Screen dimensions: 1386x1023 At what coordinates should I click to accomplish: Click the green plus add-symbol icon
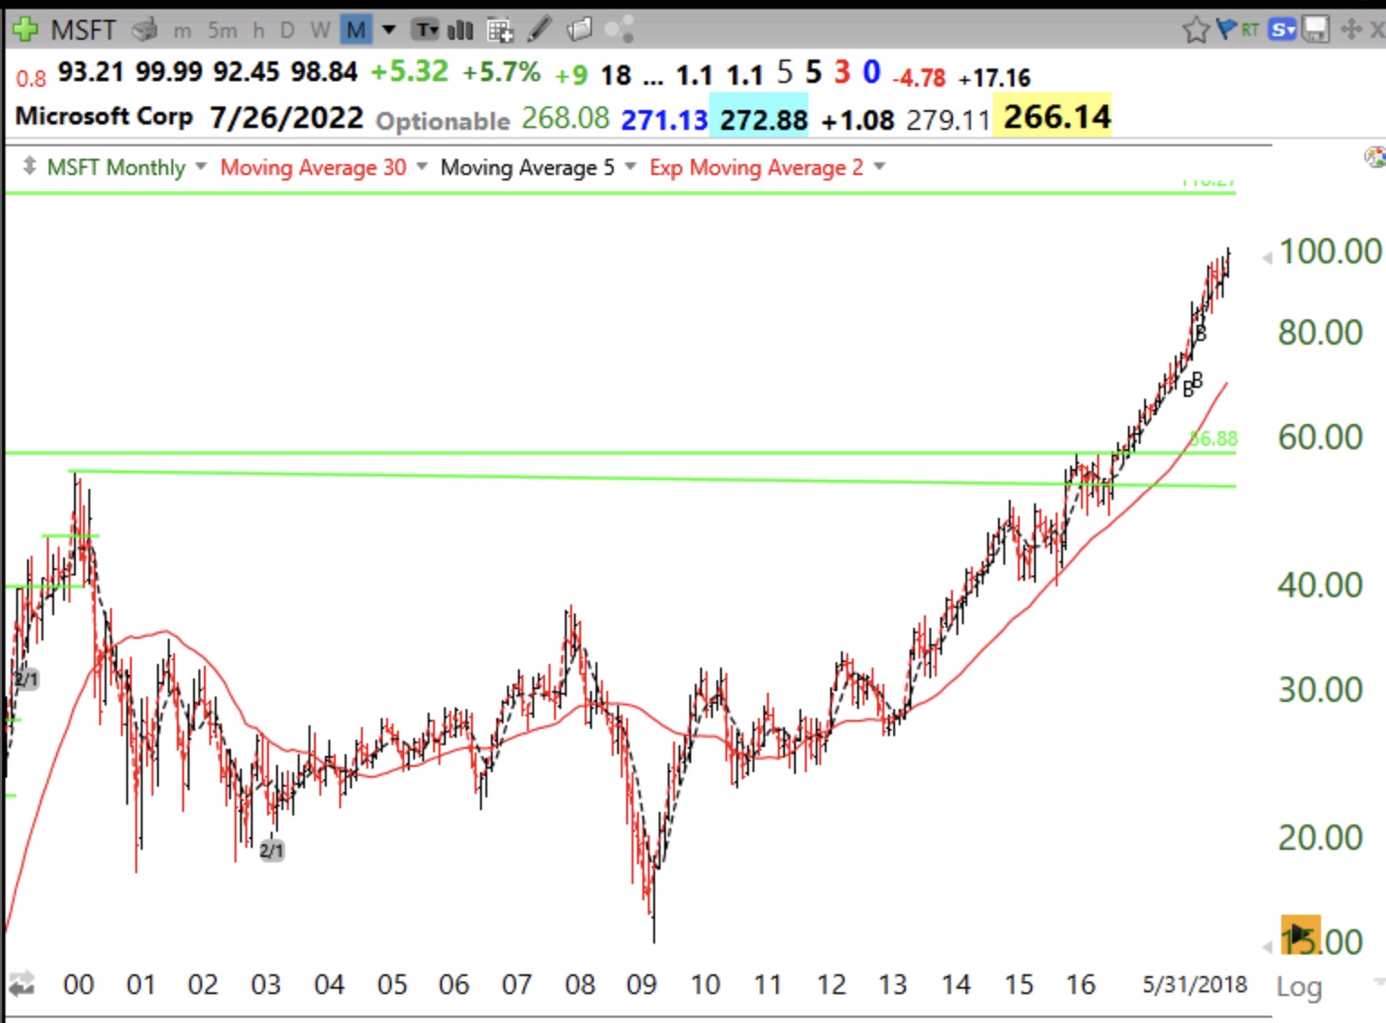(x=24, y=29)
